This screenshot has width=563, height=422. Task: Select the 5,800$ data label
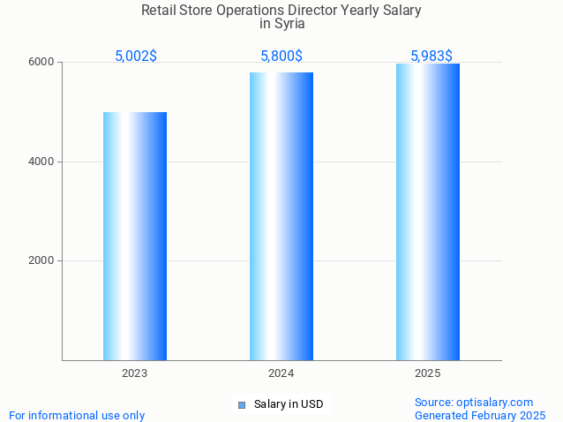point(281,56)
